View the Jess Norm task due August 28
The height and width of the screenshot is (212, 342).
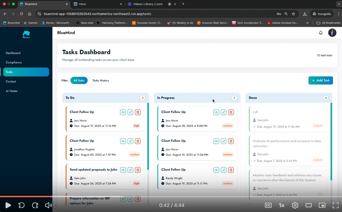(216, 112)
